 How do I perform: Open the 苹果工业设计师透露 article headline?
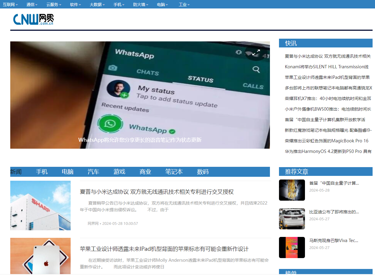tap(164, 249)
